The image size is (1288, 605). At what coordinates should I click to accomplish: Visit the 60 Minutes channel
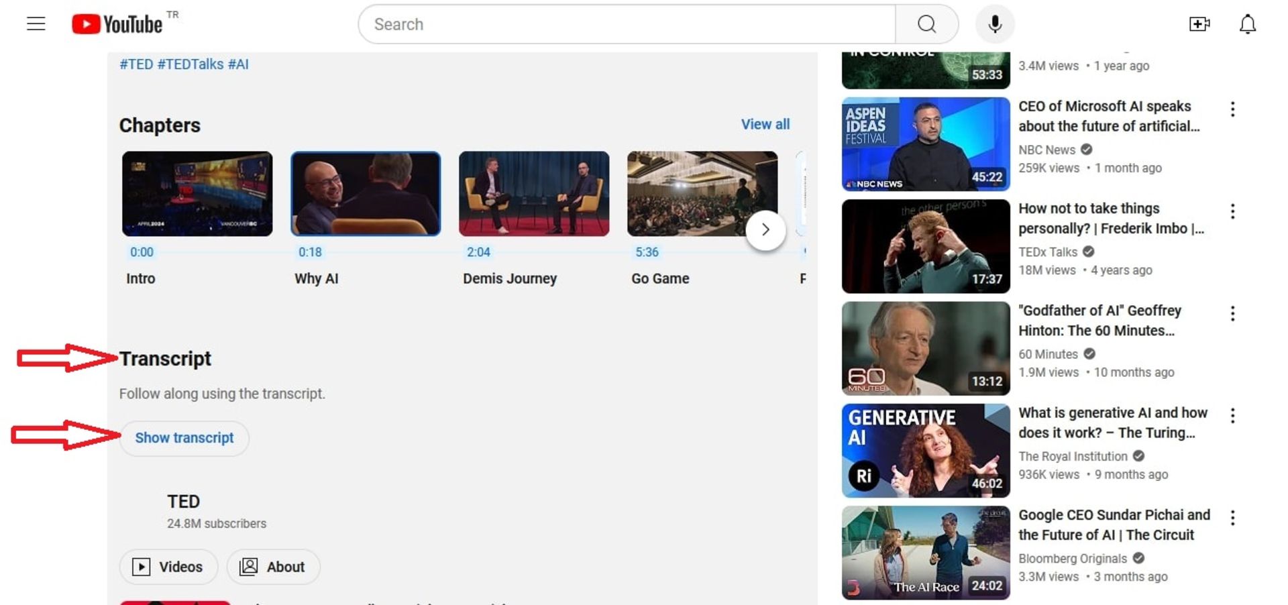[1048, 353]
